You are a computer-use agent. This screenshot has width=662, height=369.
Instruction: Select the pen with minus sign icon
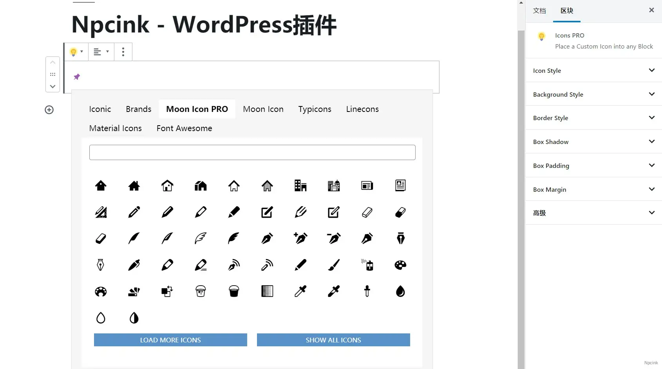(x=334, y=238)
